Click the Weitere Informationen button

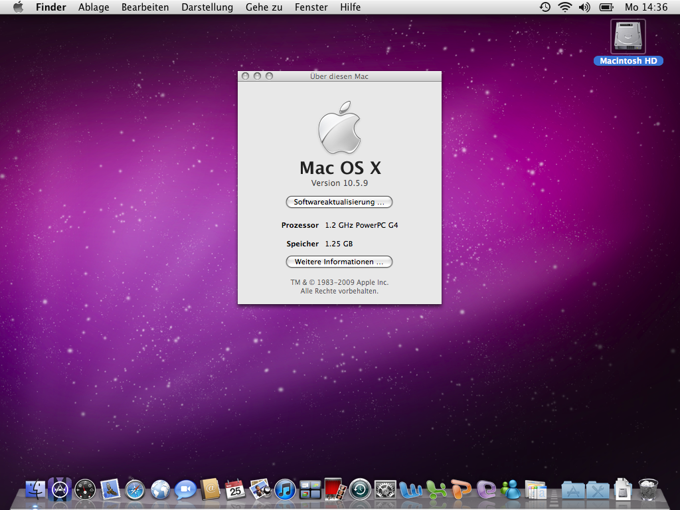339,262
